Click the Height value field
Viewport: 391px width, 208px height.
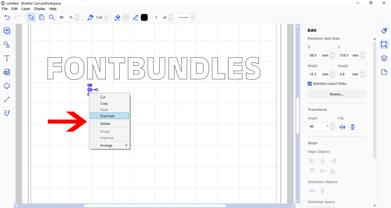tap(349, 74)
